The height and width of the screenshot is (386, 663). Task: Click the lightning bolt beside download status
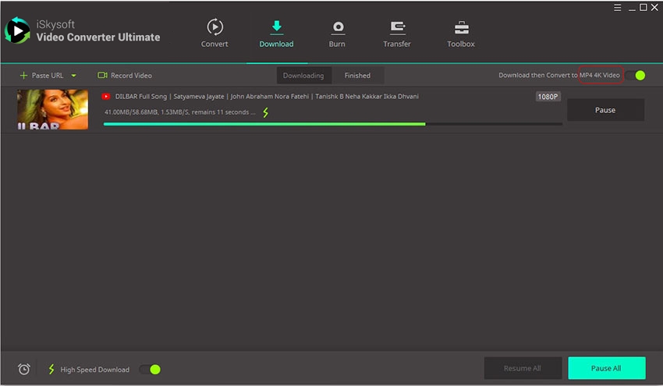point(265,112)
